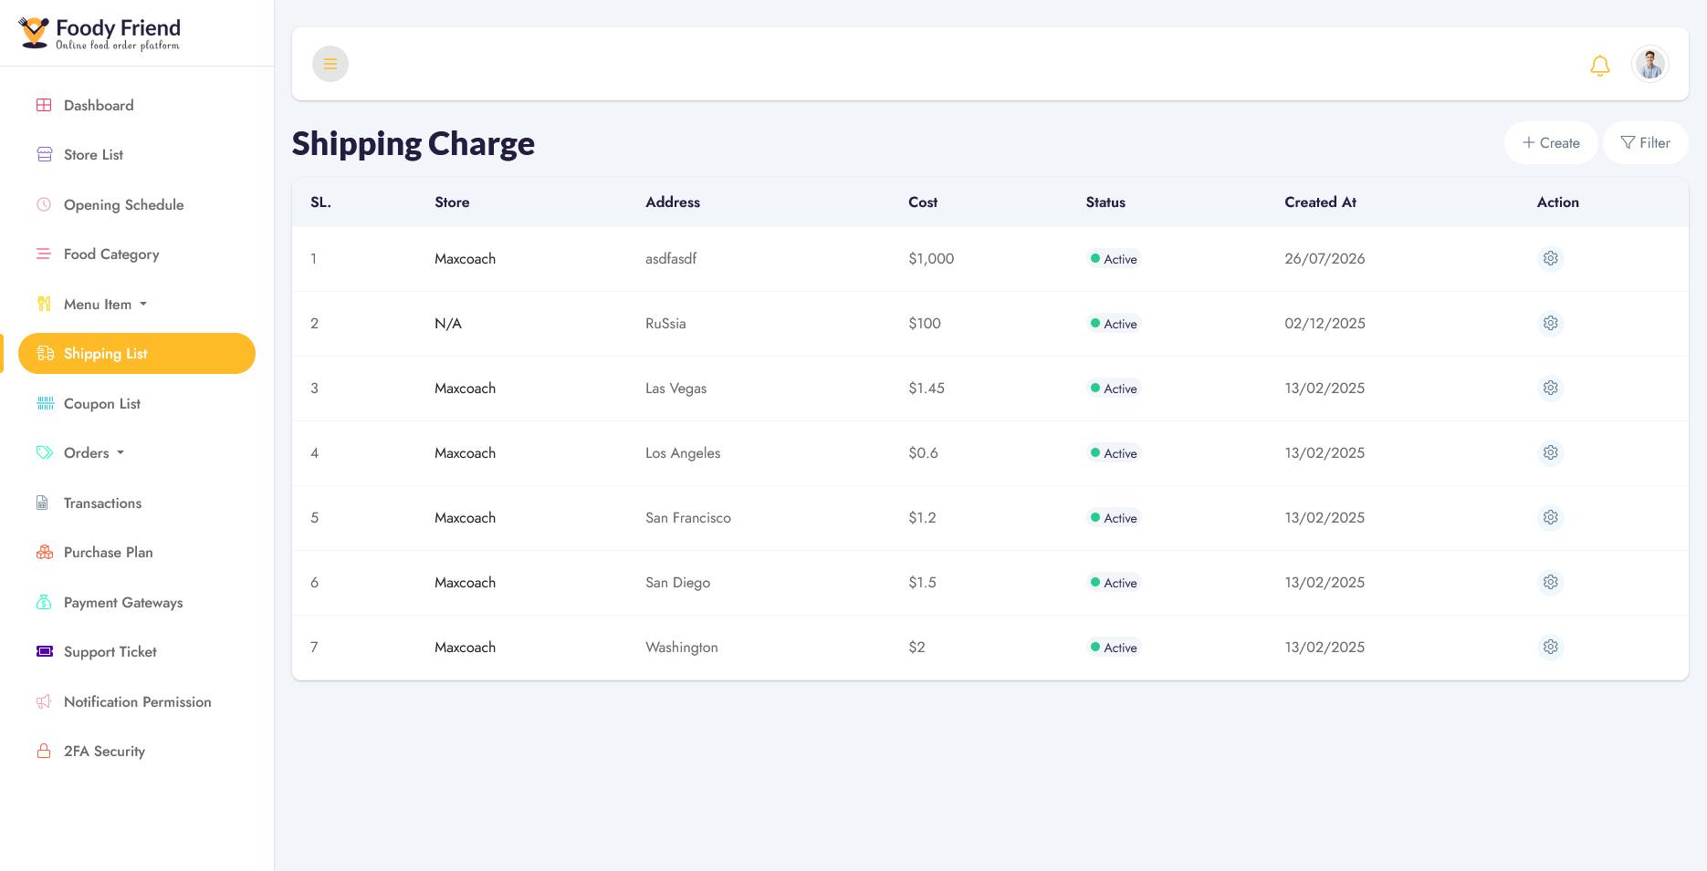Click the Support Ticket icon

coord(44,651)
